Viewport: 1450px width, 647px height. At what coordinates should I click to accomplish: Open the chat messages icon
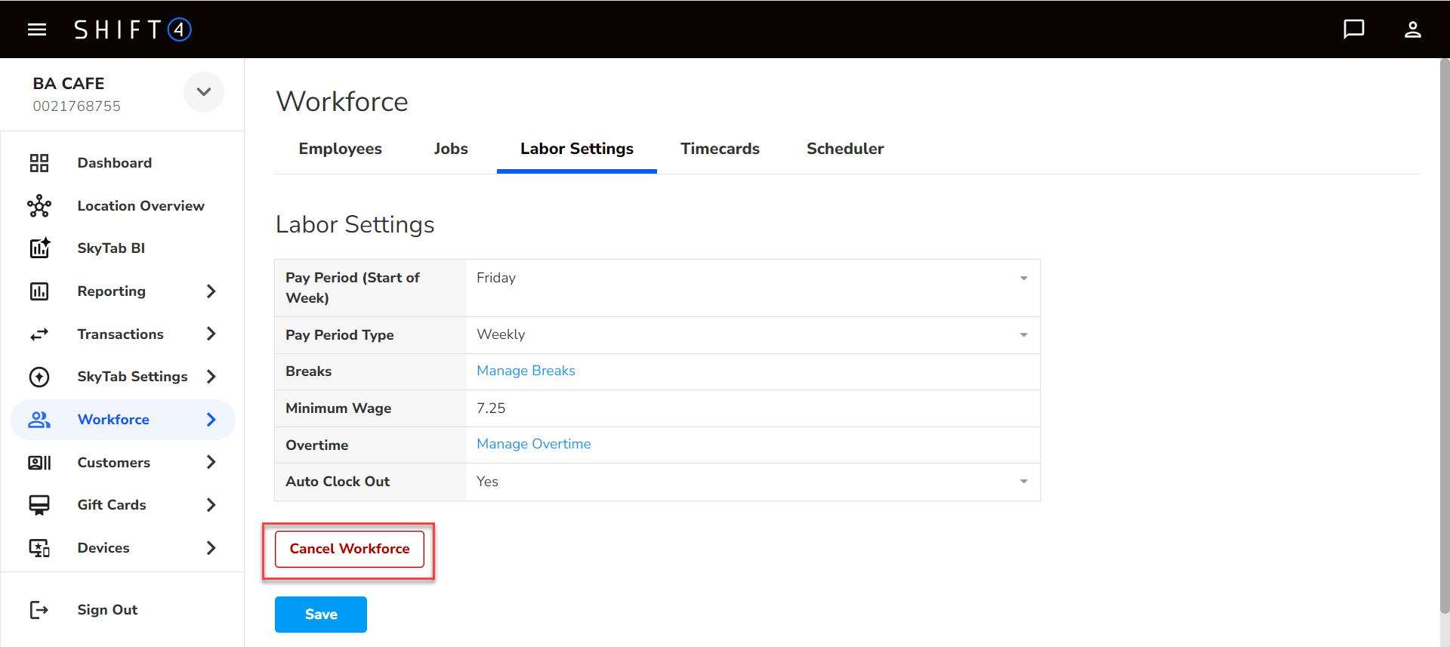click(1353, 29)
